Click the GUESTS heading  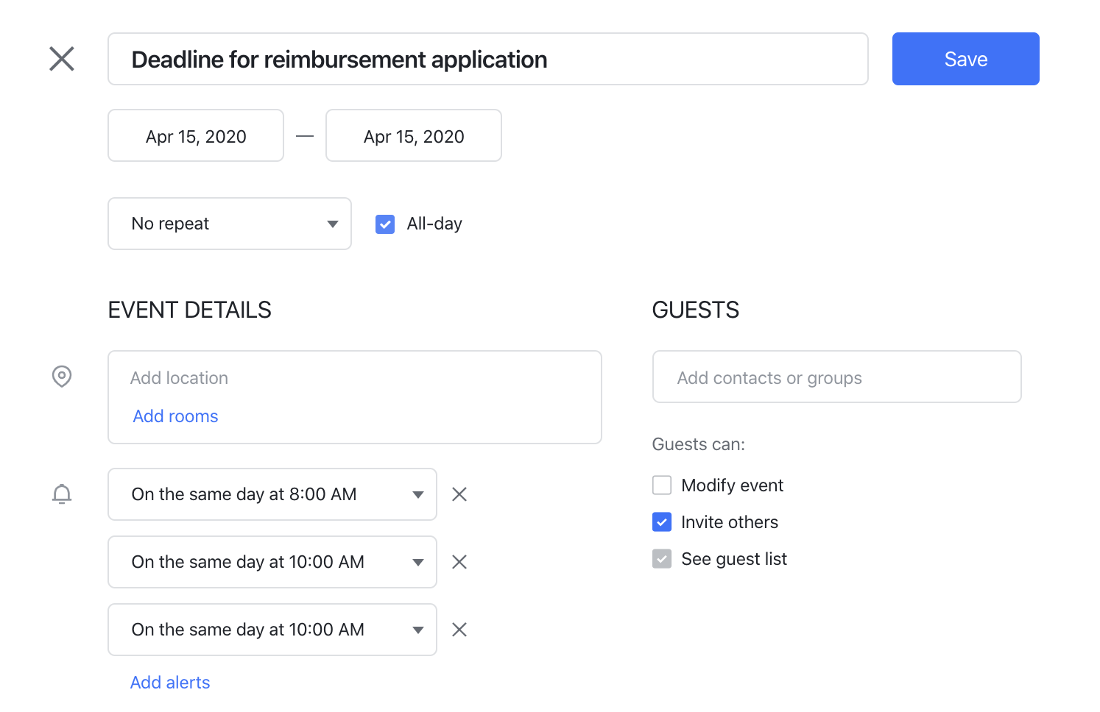tap(696, 310)
